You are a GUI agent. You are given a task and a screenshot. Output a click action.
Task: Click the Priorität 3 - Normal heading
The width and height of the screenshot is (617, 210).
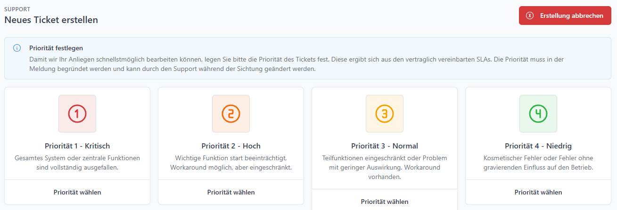click(385, 146)
